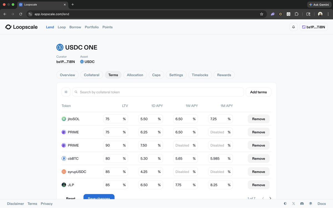
Task: Click the globe icon in the footer
Action: (x=311, y=204)
